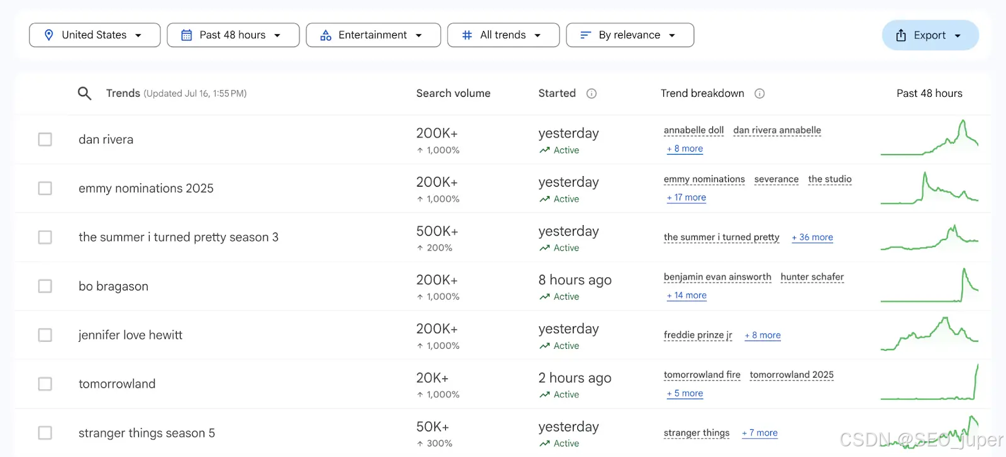1006x457 pixels.
Task: Expand the Export menu arrow
Action: (958, 36)
